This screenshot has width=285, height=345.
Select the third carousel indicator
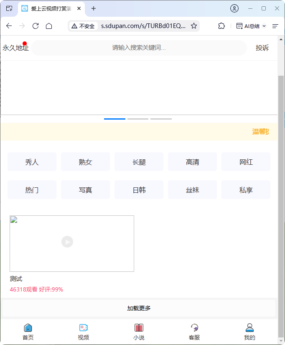161,119
